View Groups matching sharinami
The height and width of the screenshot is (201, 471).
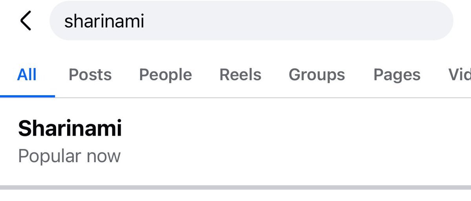point(317,74)
